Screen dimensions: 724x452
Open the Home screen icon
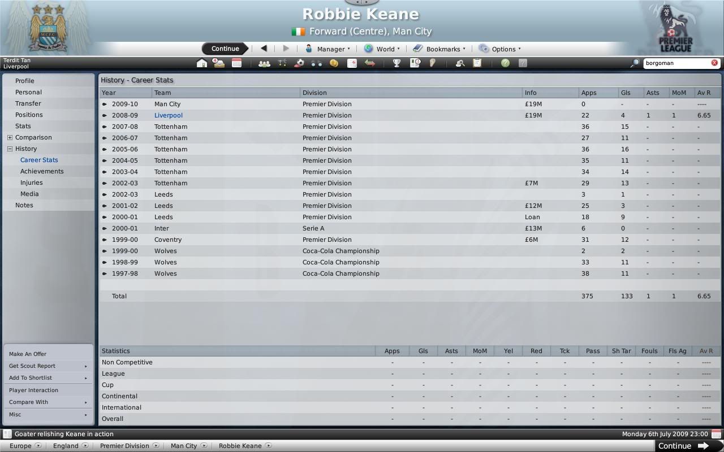pyautogui.click(x=201, y=63)
